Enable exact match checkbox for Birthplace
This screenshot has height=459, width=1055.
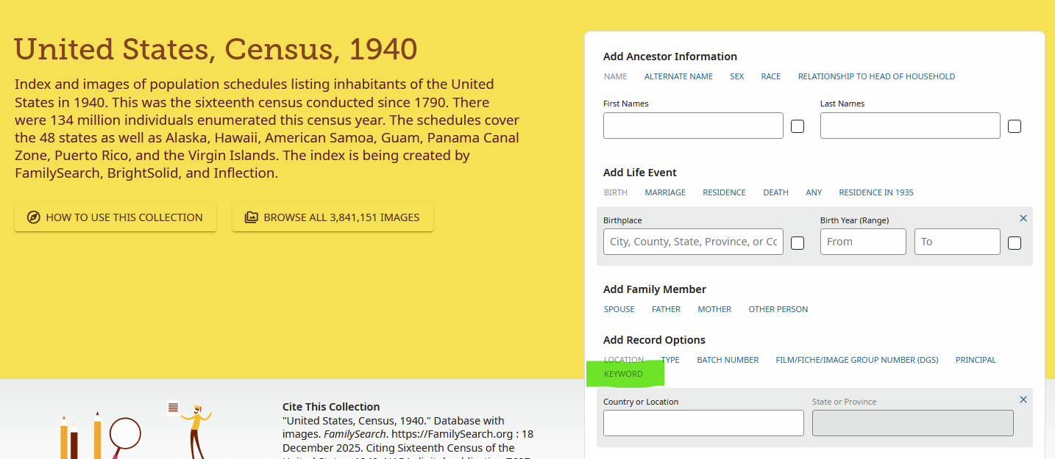pos(798,242)
